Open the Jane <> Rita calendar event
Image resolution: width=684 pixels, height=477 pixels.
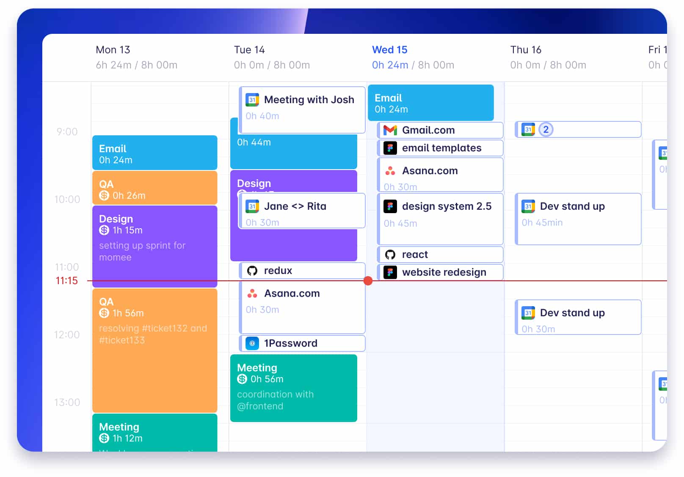point(302,211)
